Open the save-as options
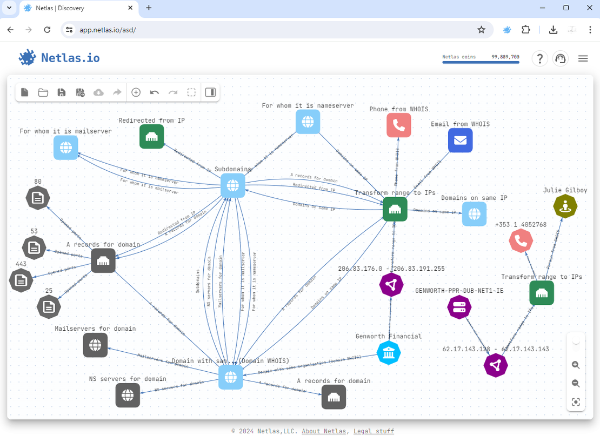 pos(80,92)
